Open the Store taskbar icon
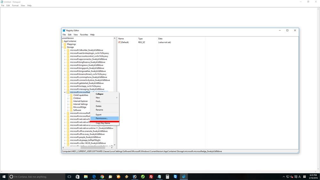Viewport: 320px width, 180px height. [x=77, y=176]
